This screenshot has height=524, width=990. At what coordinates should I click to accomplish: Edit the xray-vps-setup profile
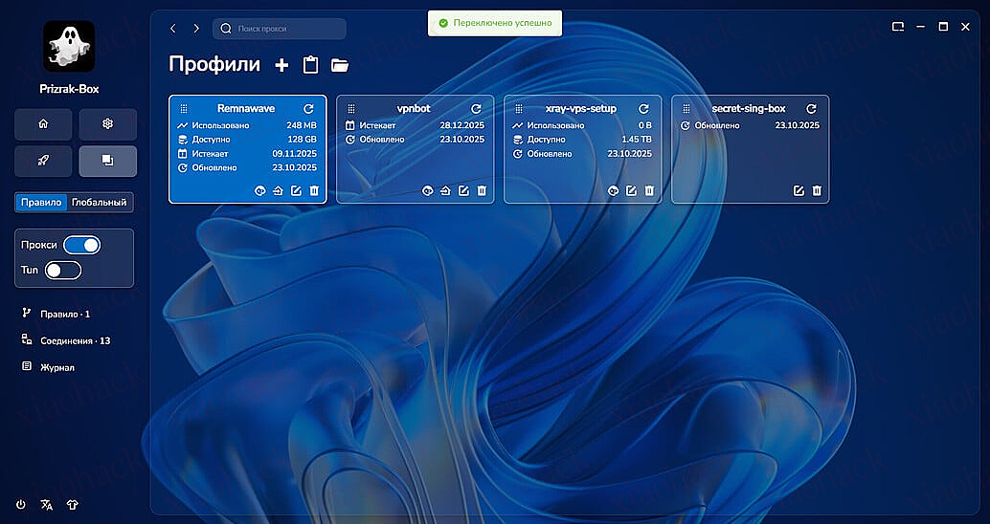631,191
